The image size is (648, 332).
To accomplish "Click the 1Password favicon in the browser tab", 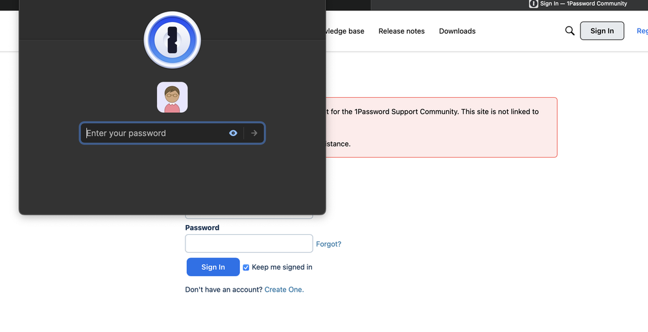I will (x=533, y=4).
